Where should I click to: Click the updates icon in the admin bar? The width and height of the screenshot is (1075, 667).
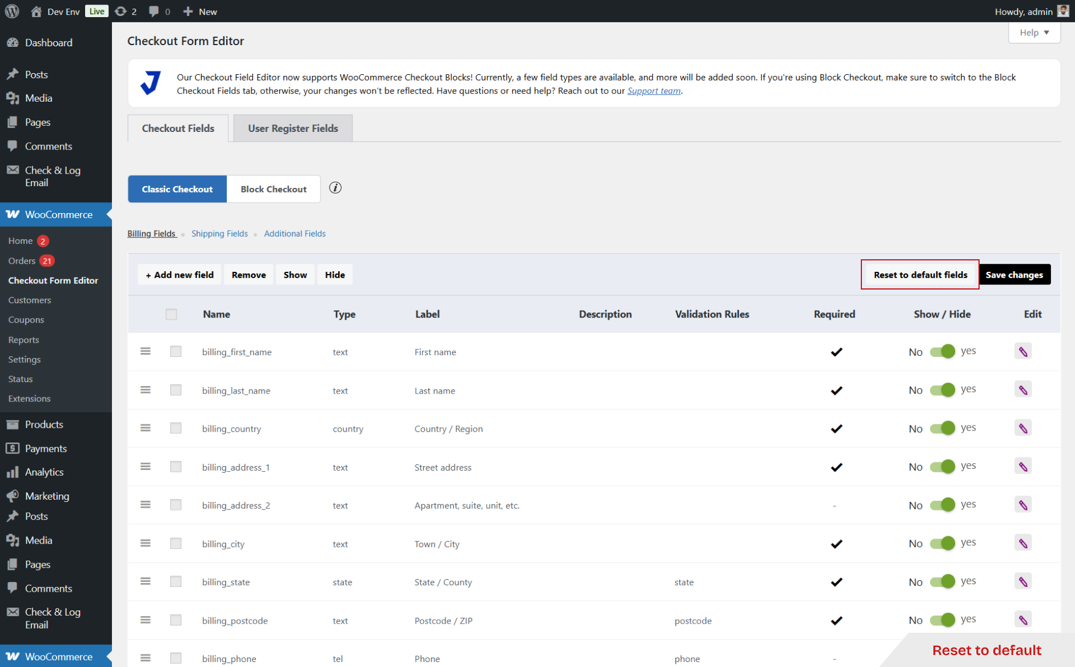(121, 11)
